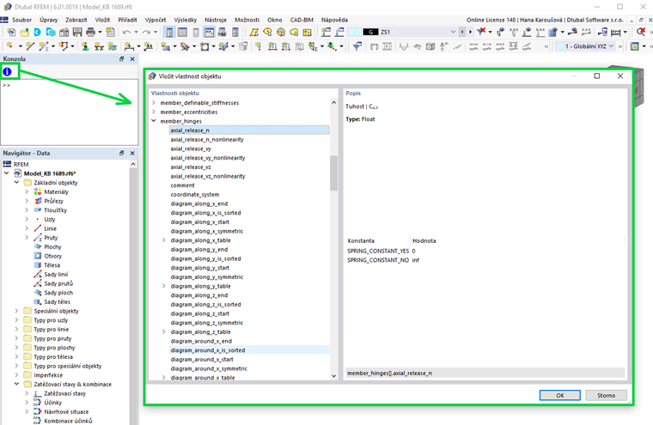Select the polyline tool icon
The height and width of the screenshot is (425, 653).
[64, 46]
